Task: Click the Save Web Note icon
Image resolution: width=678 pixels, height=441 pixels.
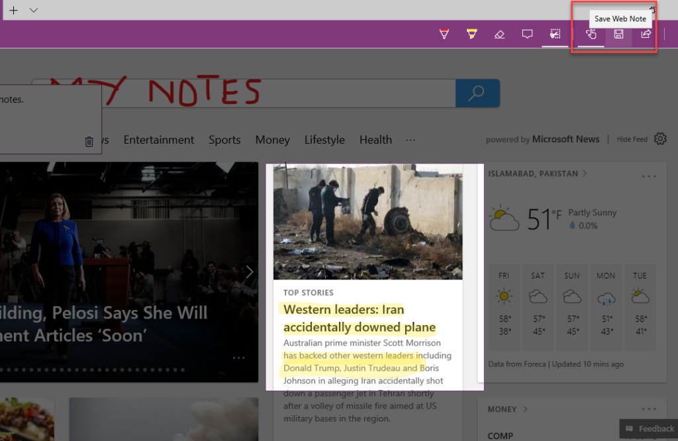Action: (x=618, y=34)
